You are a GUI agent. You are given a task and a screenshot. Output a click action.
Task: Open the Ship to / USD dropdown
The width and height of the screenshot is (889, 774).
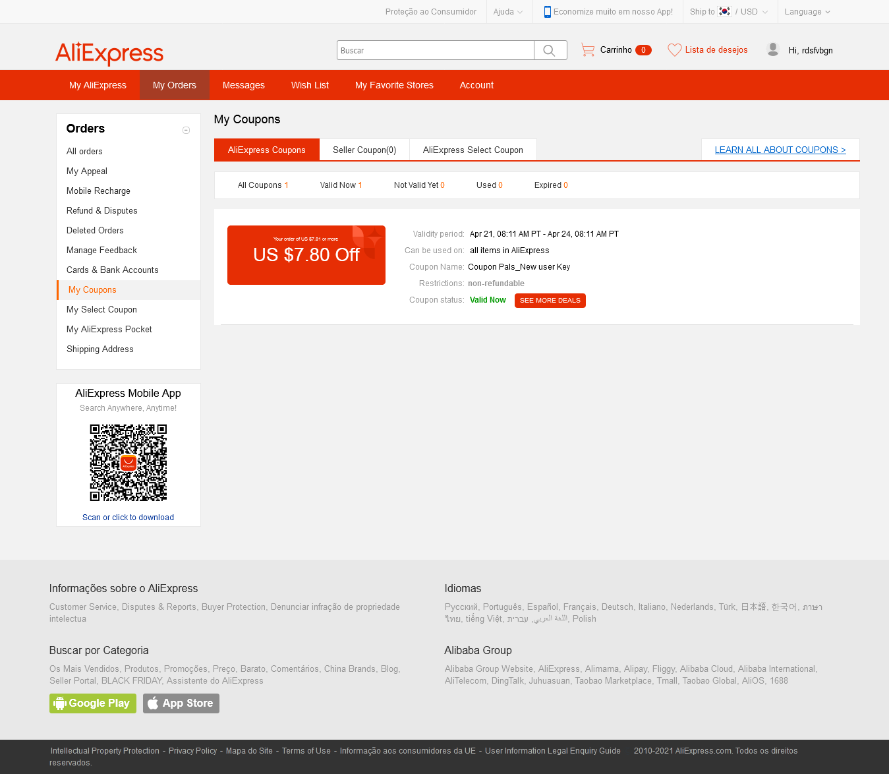pyautogui.click(x=729, y=12)
